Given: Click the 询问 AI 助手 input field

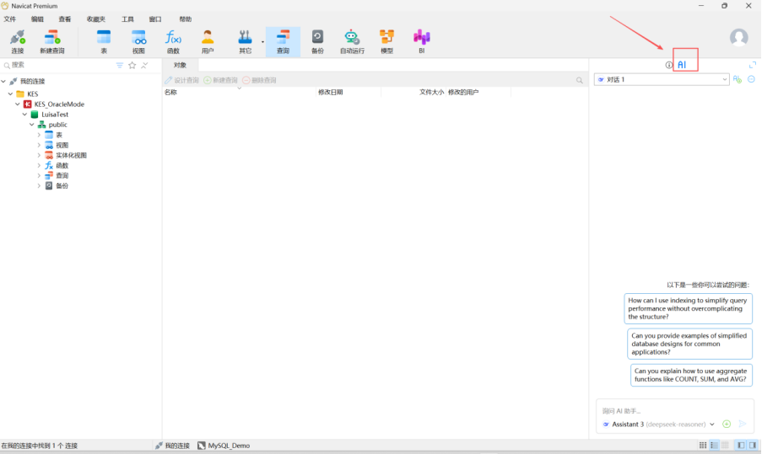Looking at the screenshot, I should point(667,410).
